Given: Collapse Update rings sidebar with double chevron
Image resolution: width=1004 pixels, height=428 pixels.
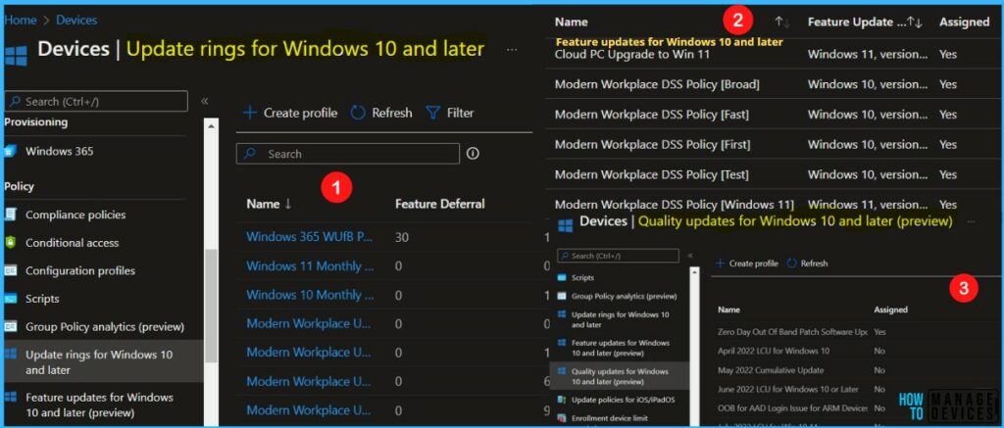Looking at the screenshot, I should 205,101.
